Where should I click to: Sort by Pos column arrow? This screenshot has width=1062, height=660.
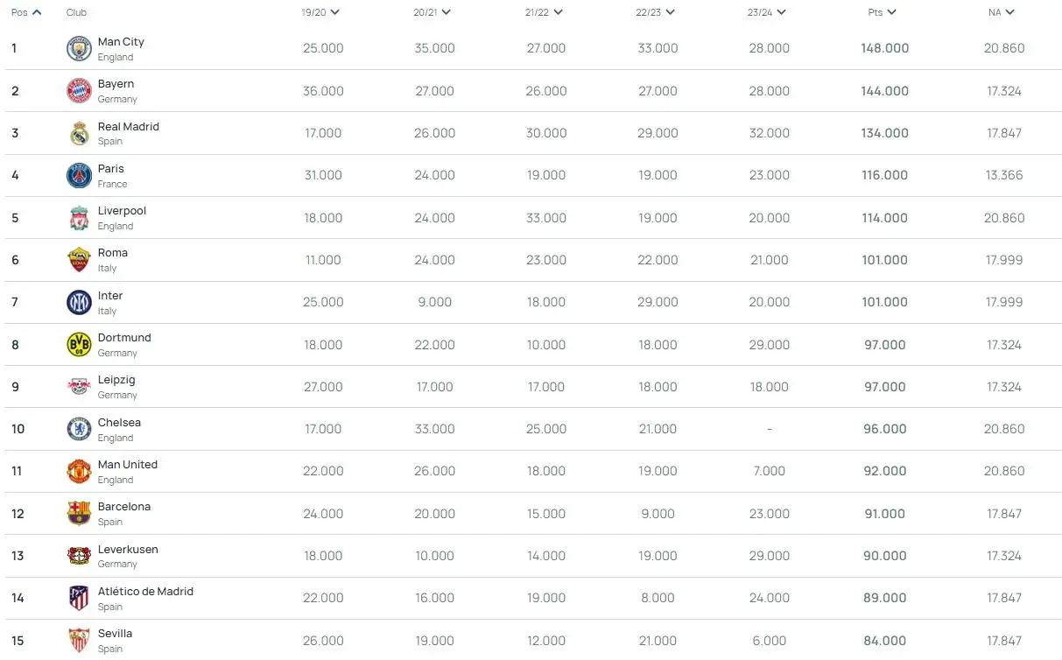coord(37,12)
